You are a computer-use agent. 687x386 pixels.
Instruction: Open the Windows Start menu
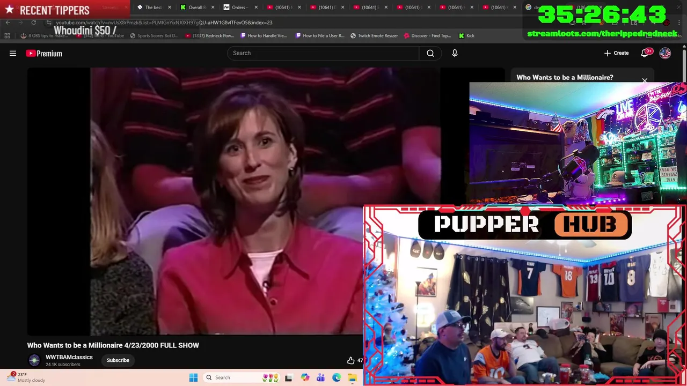tap(194, 377)
